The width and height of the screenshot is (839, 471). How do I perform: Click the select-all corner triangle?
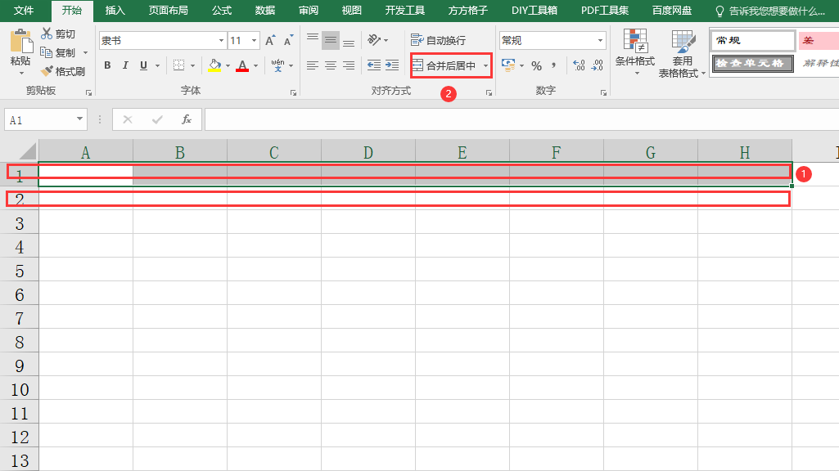[27, 151]
